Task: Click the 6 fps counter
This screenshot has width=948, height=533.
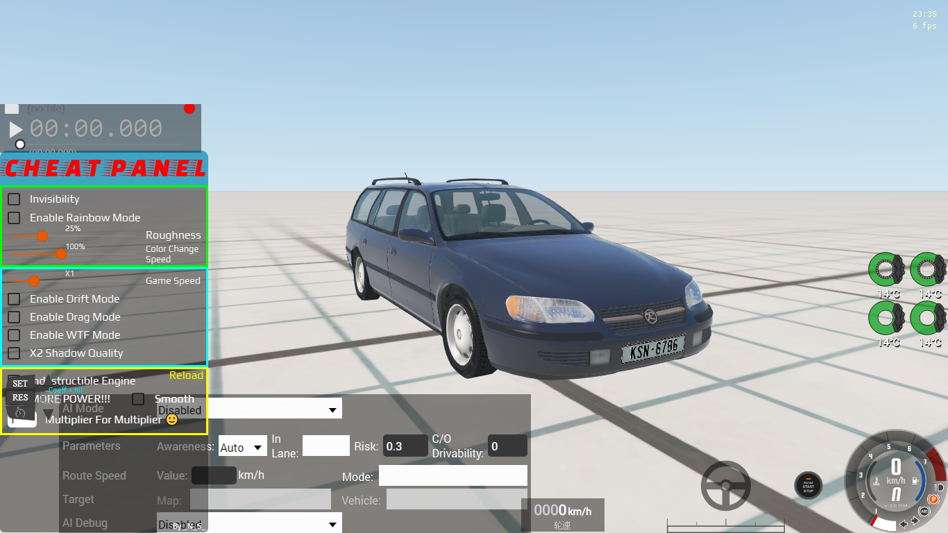Action: click(924, 26)
